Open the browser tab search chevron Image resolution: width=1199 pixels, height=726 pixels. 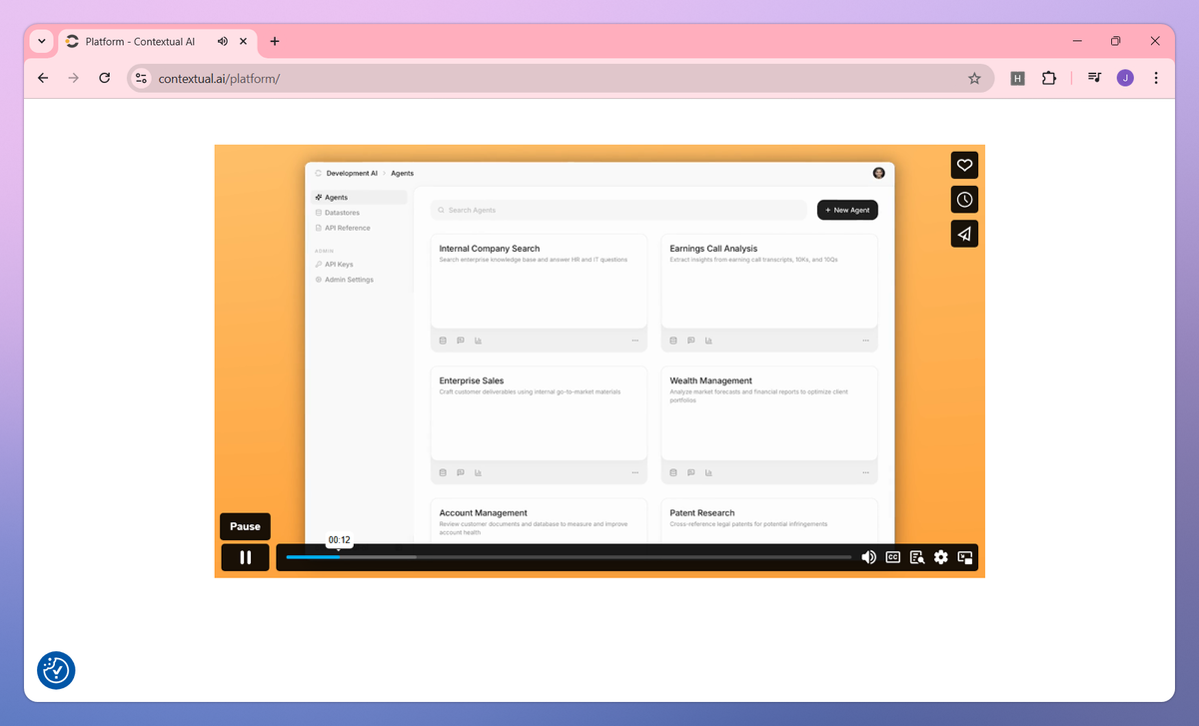pos(41,41)
